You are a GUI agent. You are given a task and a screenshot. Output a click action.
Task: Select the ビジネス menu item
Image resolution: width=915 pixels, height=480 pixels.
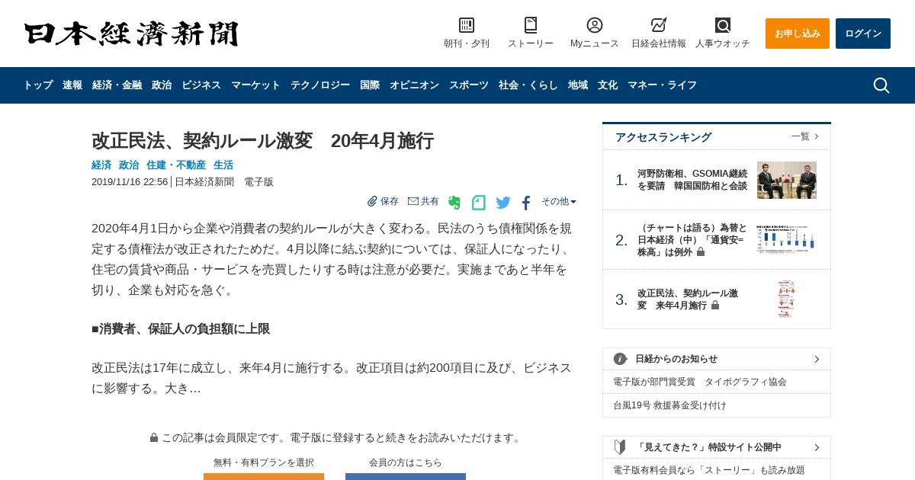201,85
